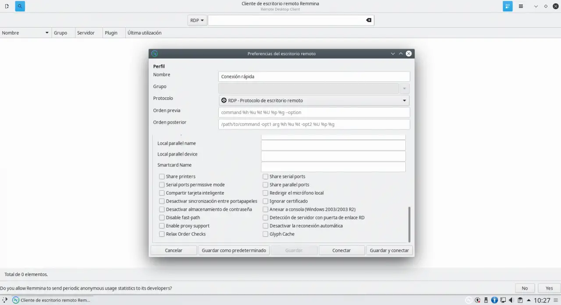Check Compartir tarjeta inteligente

point(162,193)
